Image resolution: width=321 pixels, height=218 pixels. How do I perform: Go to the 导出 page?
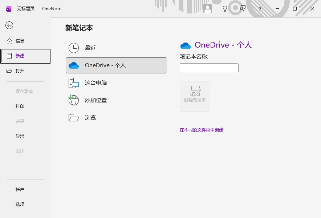pos(25,136)
